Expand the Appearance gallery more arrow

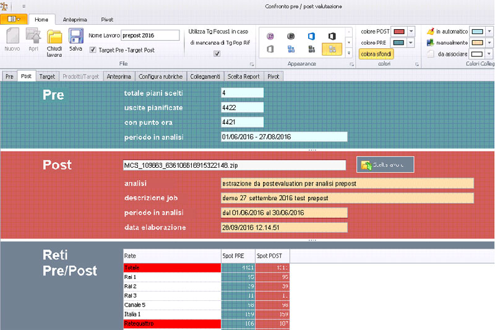pyautogui.click(x=349, y=53)
